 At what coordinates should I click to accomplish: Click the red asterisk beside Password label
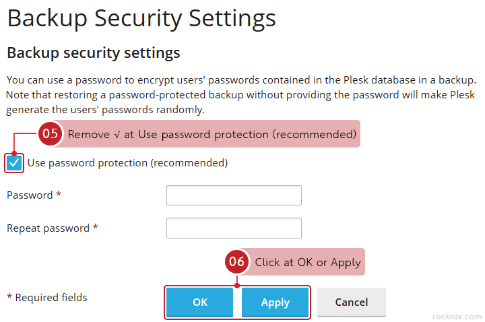pyautogui.click(x=59, y=195)
